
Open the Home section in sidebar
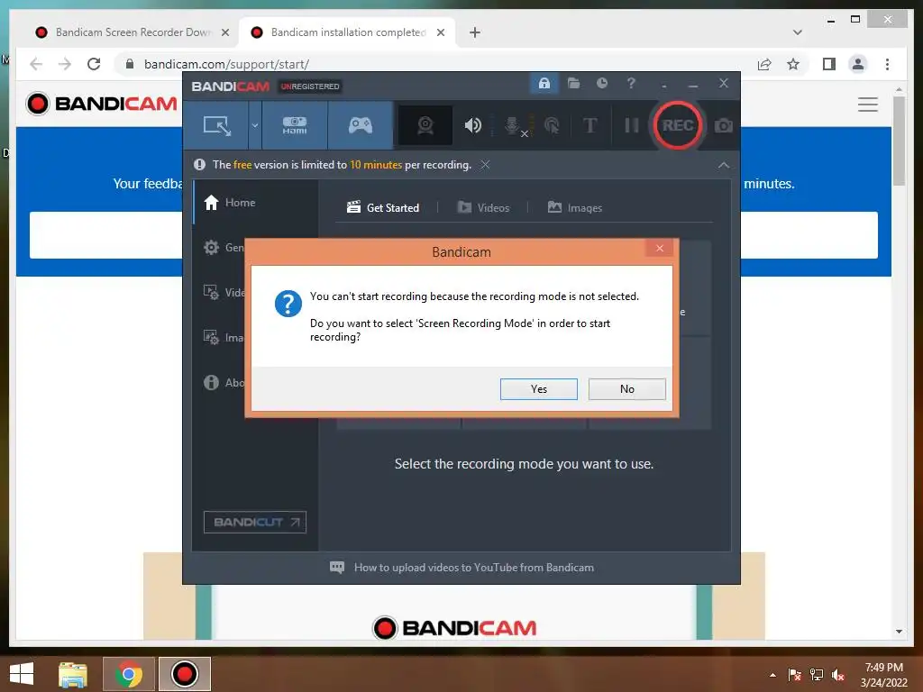[x=255, y=203]
